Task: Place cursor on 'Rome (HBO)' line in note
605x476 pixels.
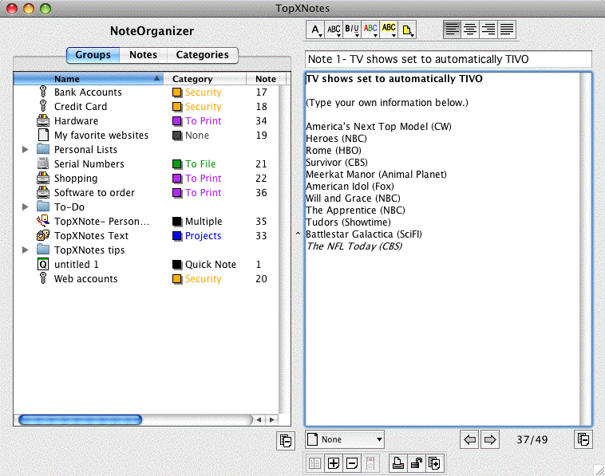Action: (334, 151)
